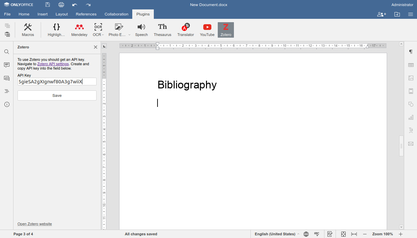This screenshot has height=238, width=417.
Task: Toggle the Zotero plugin button
Action: pos(226,30)
